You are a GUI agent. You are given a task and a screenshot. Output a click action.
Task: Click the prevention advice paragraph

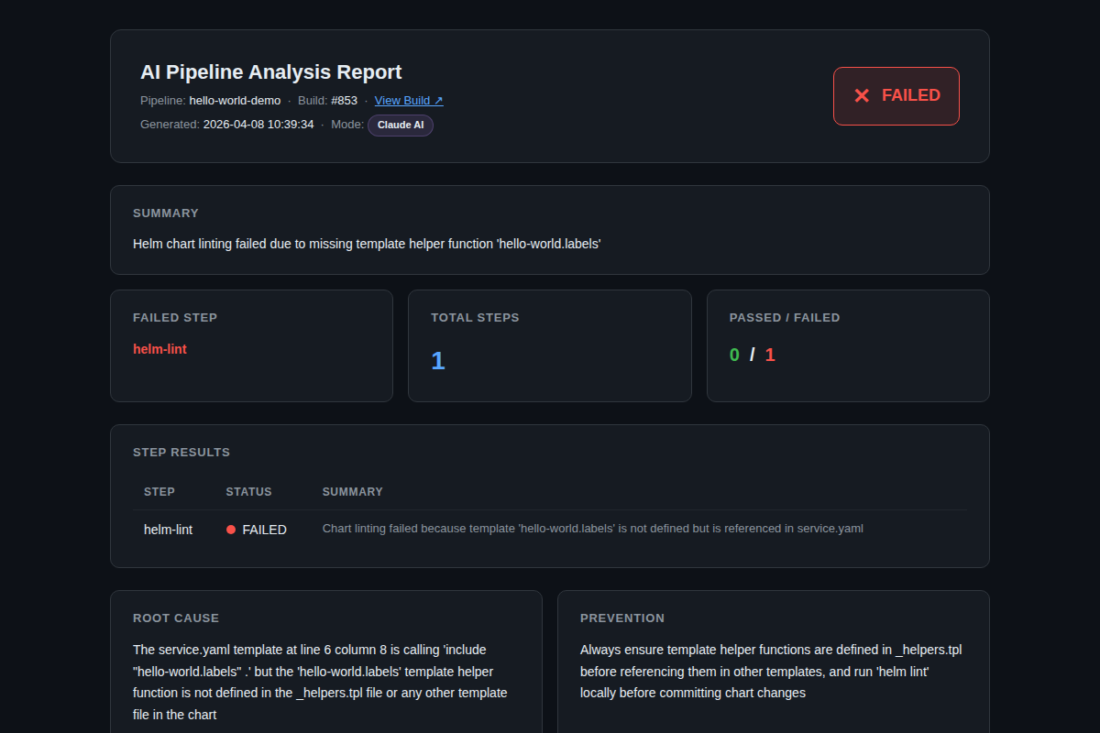tap(771, 672)
